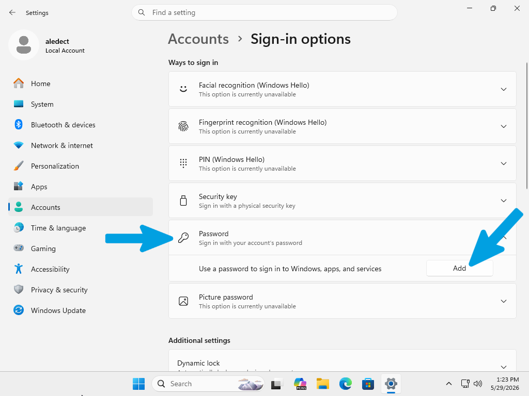Screen dimensions: 529x396
Task: Click the Accessibility figure icon
Action: pyautogui.click(x=19, y=269)
